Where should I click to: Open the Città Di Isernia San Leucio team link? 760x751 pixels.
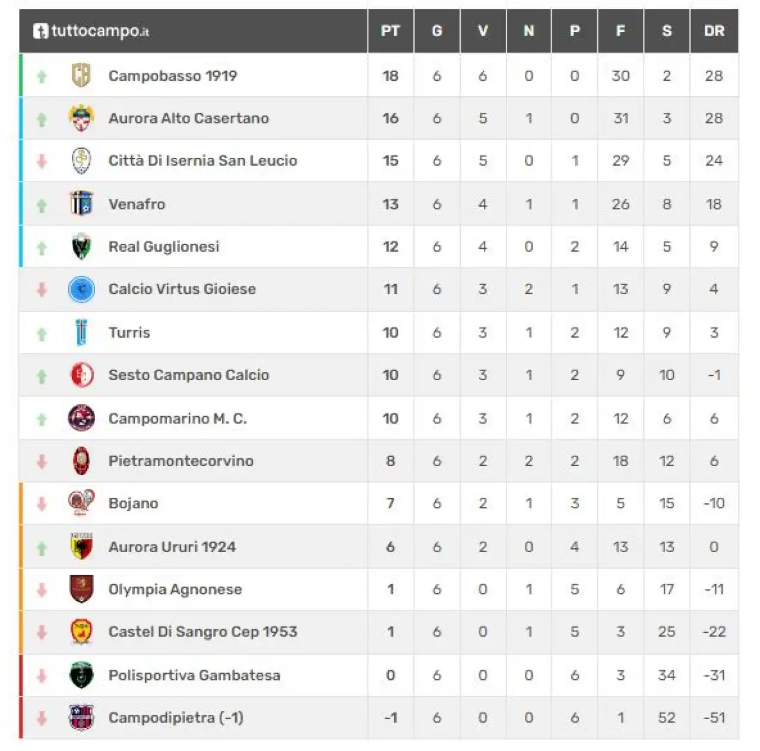click(x=202, y=161)
